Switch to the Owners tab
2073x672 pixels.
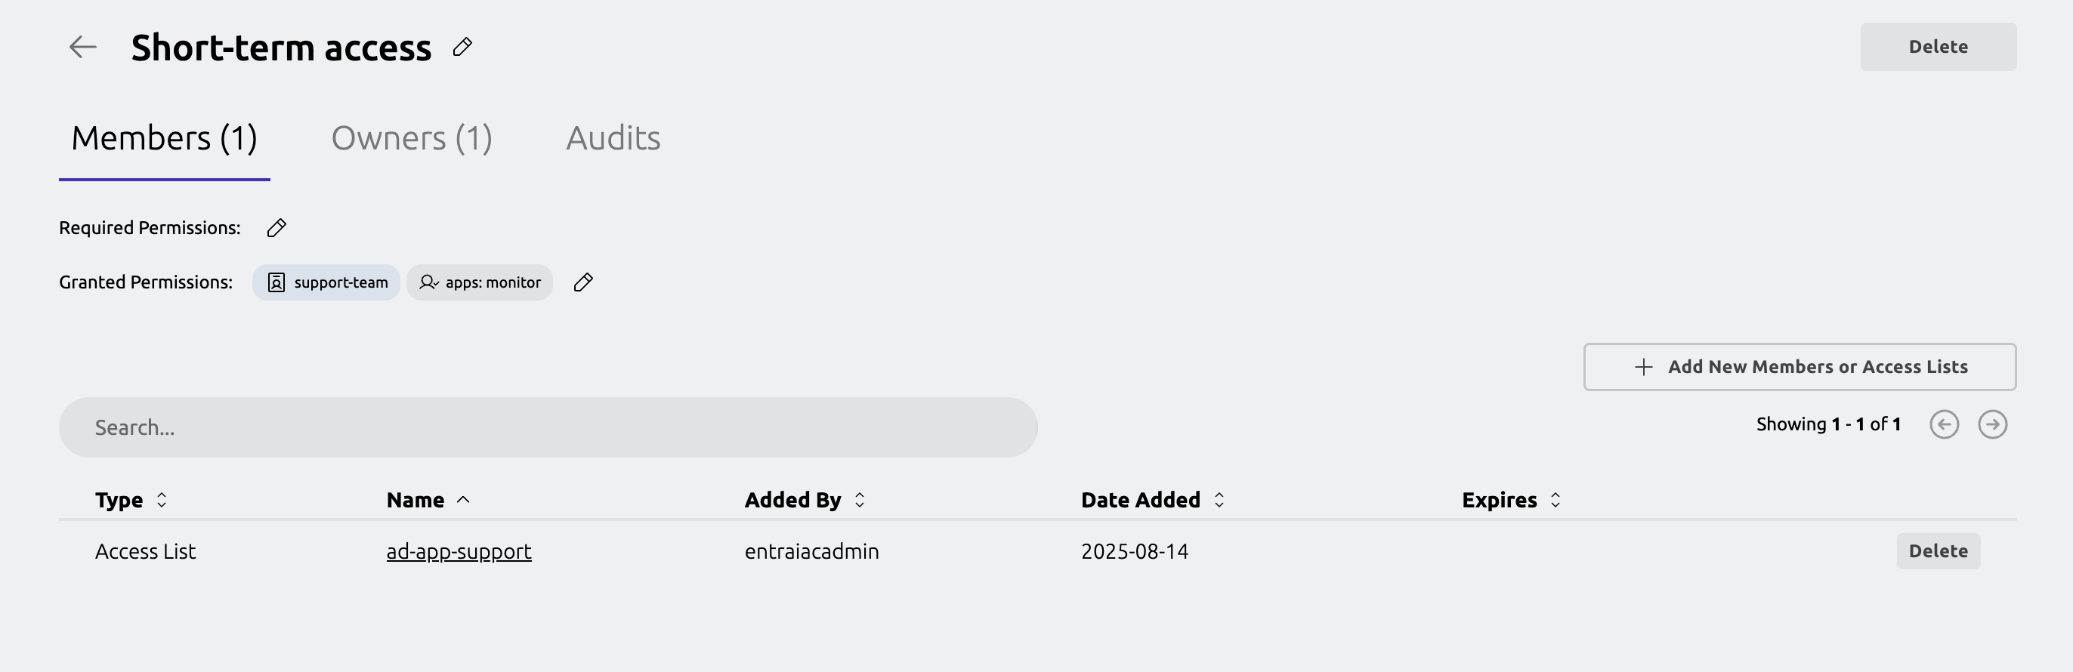click(412, 138)
